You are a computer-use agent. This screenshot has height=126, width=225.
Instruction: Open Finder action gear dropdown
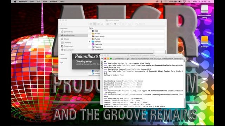[x=116, y=24]
